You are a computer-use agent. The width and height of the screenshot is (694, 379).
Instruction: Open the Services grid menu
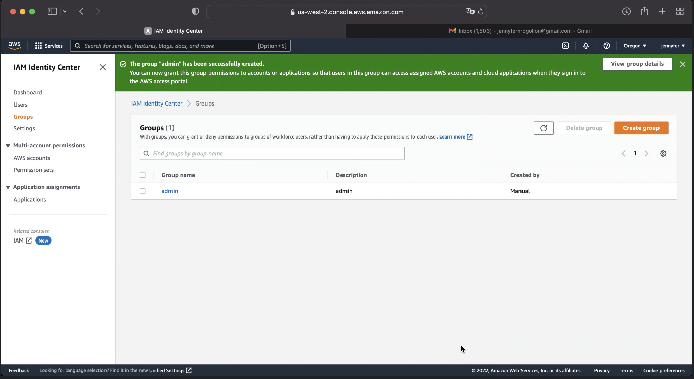(x=49, y=46)
